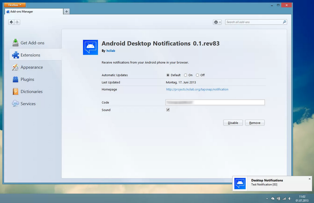This screenshot has width=314, height=203.
Task: Go forward with the forward arrow
Action: coord(17,22)
